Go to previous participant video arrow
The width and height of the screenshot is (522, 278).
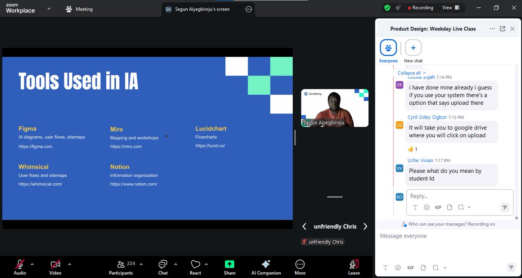click(x=304, y=226)
